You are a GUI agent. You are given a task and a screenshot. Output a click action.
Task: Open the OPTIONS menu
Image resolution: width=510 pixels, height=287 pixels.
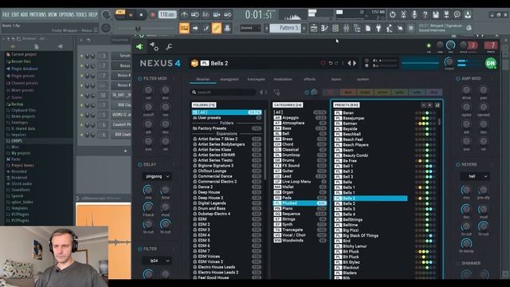point(66,14)
